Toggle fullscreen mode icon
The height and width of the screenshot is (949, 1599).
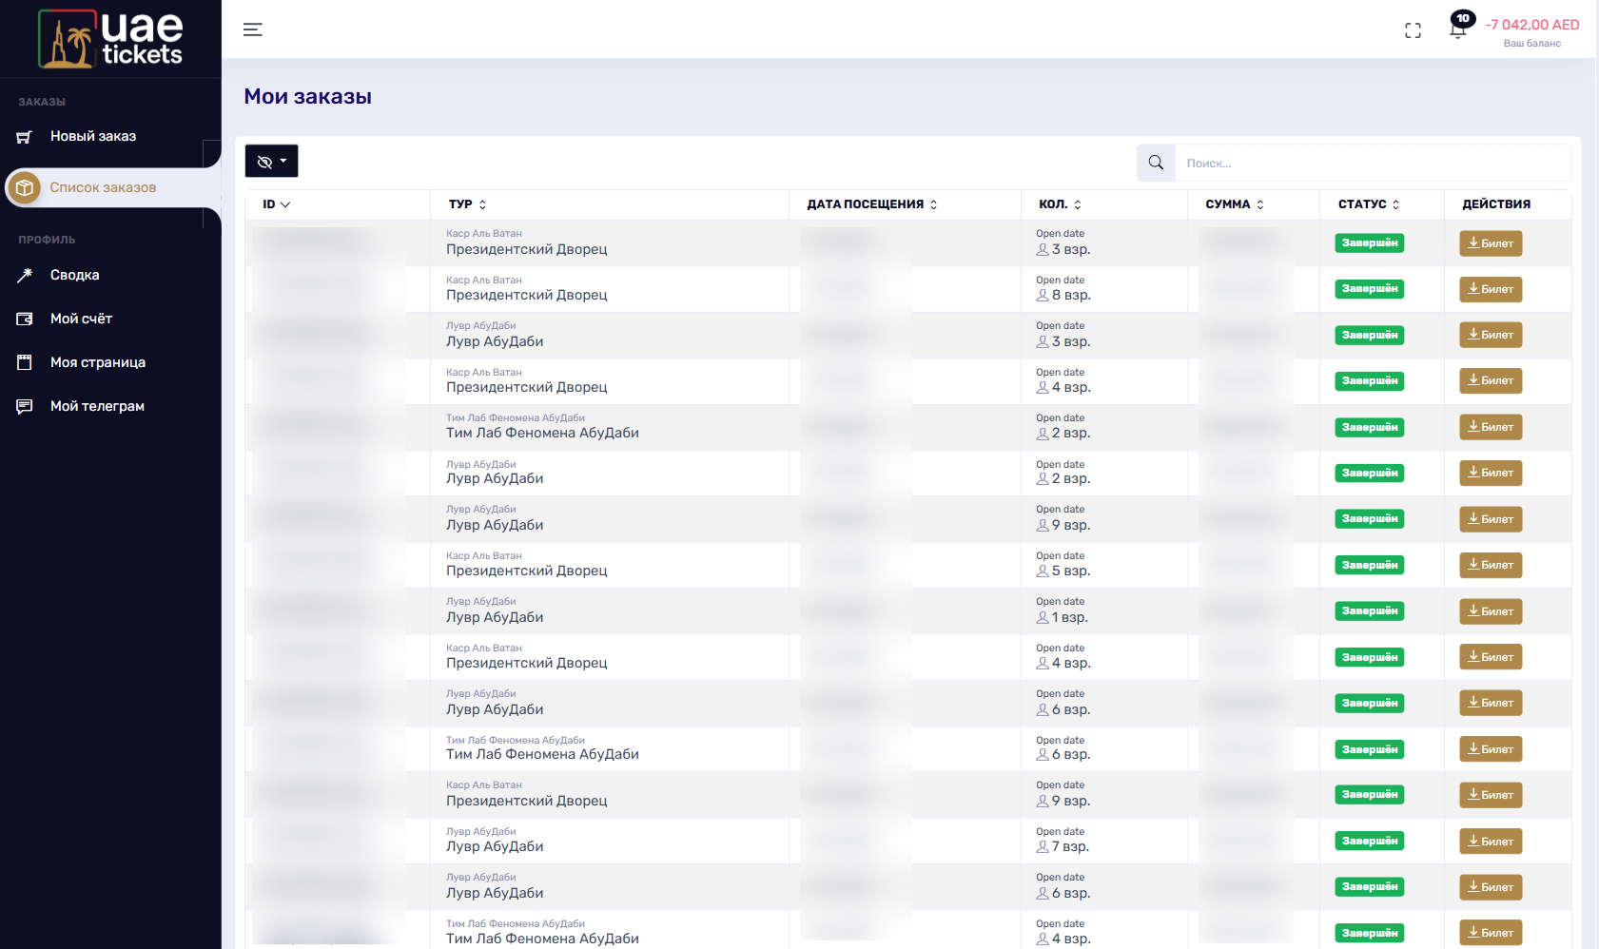point(1413,30)
